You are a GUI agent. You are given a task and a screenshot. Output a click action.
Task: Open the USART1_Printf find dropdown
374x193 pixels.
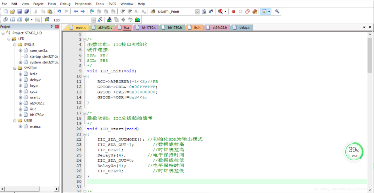click(x=197, y=12)
